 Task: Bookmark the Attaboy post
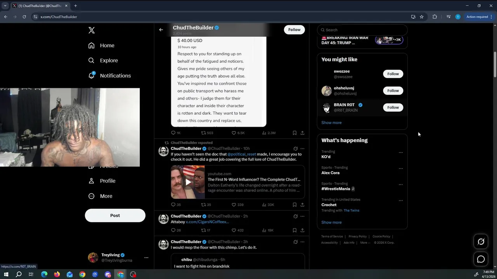tap(295, 230)
